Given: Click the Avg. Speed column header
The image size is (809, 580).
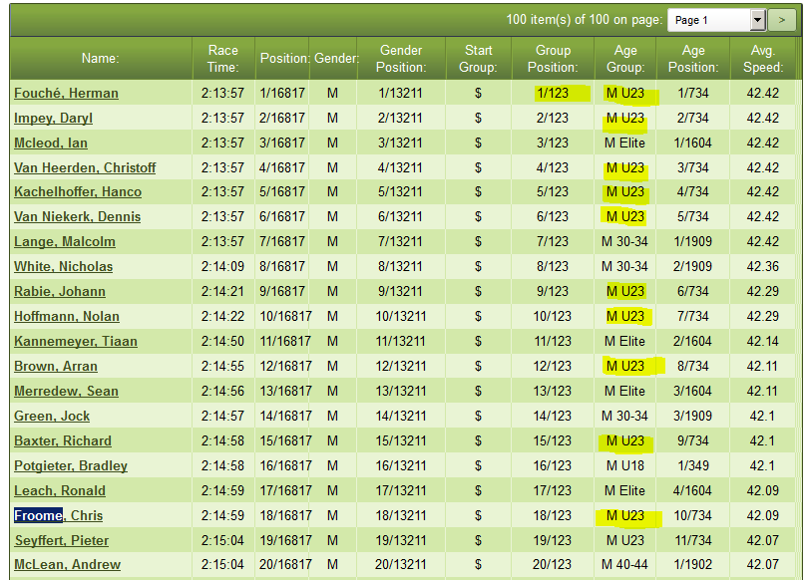Looking at the screenshot, I should coord(763,59).
